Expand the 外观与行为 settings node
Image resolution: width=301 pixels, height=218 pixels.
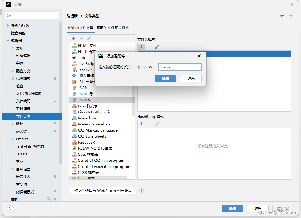8,25
